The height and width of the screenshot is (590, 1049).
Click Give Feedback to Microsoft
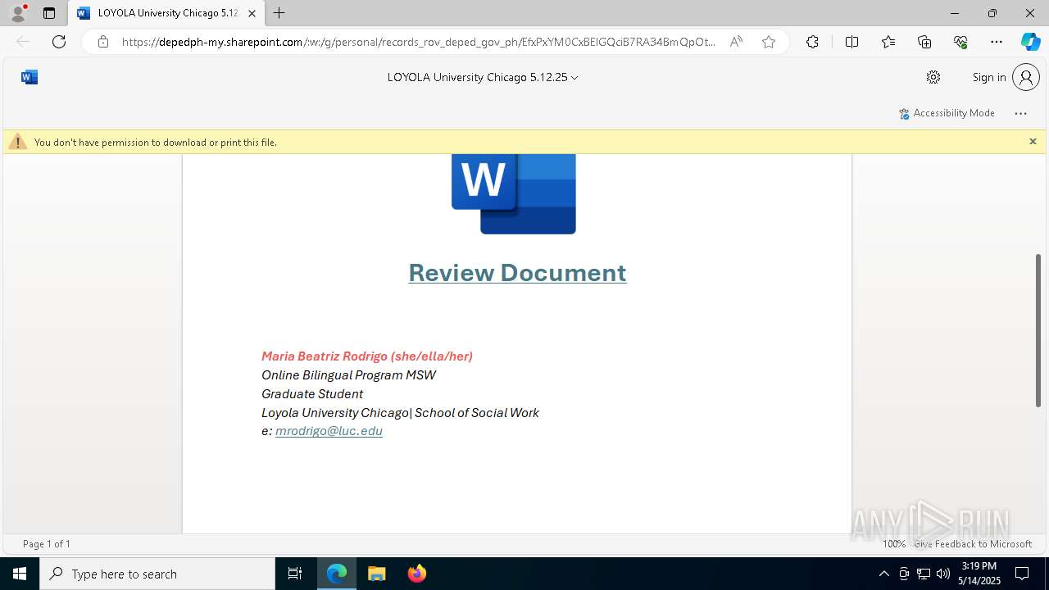(x=973, y=544)
